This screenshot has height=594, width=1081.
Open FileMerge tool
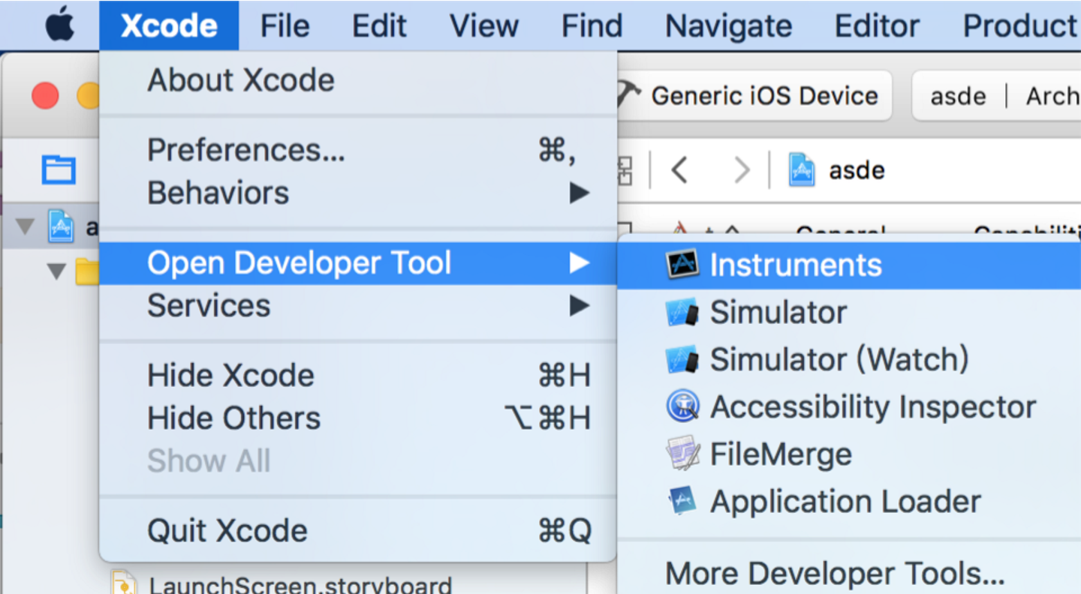point(849,454)
